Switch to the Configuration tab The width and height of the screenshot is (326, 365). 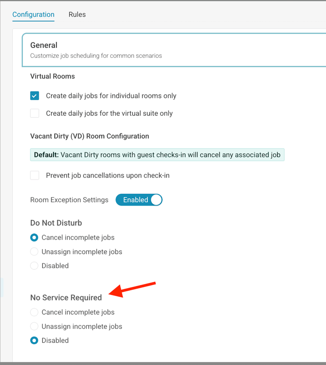(33, 15)
